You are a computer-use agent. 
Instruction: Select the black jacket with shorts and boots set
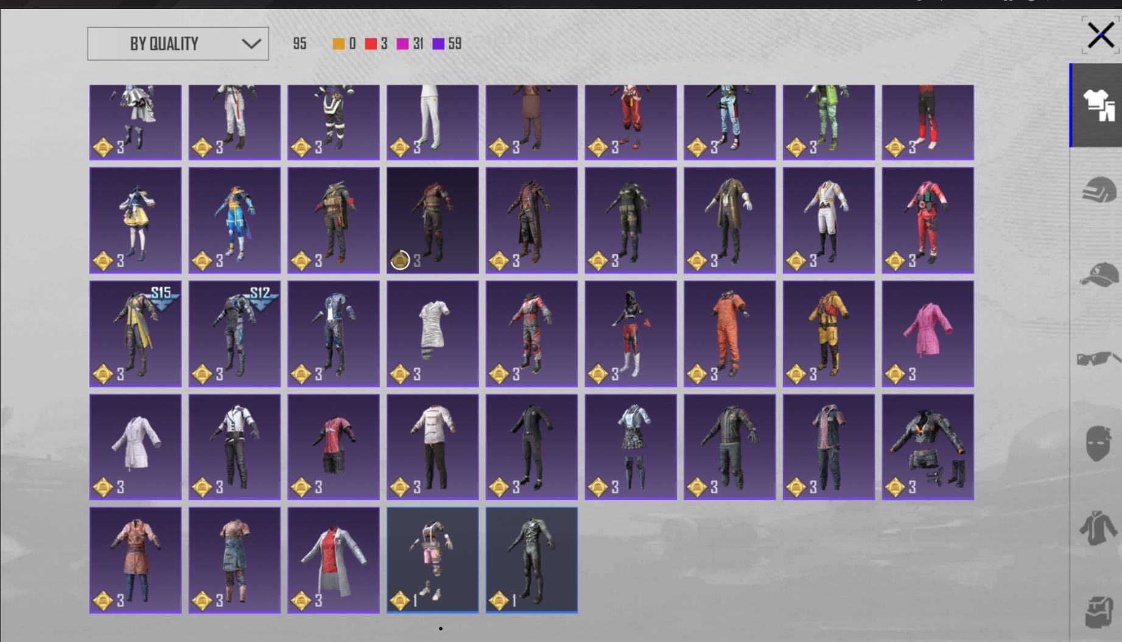[928, 447]
